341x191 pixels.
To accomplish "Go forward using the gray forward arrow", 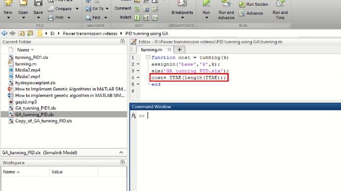I will (x=13, y=33).
